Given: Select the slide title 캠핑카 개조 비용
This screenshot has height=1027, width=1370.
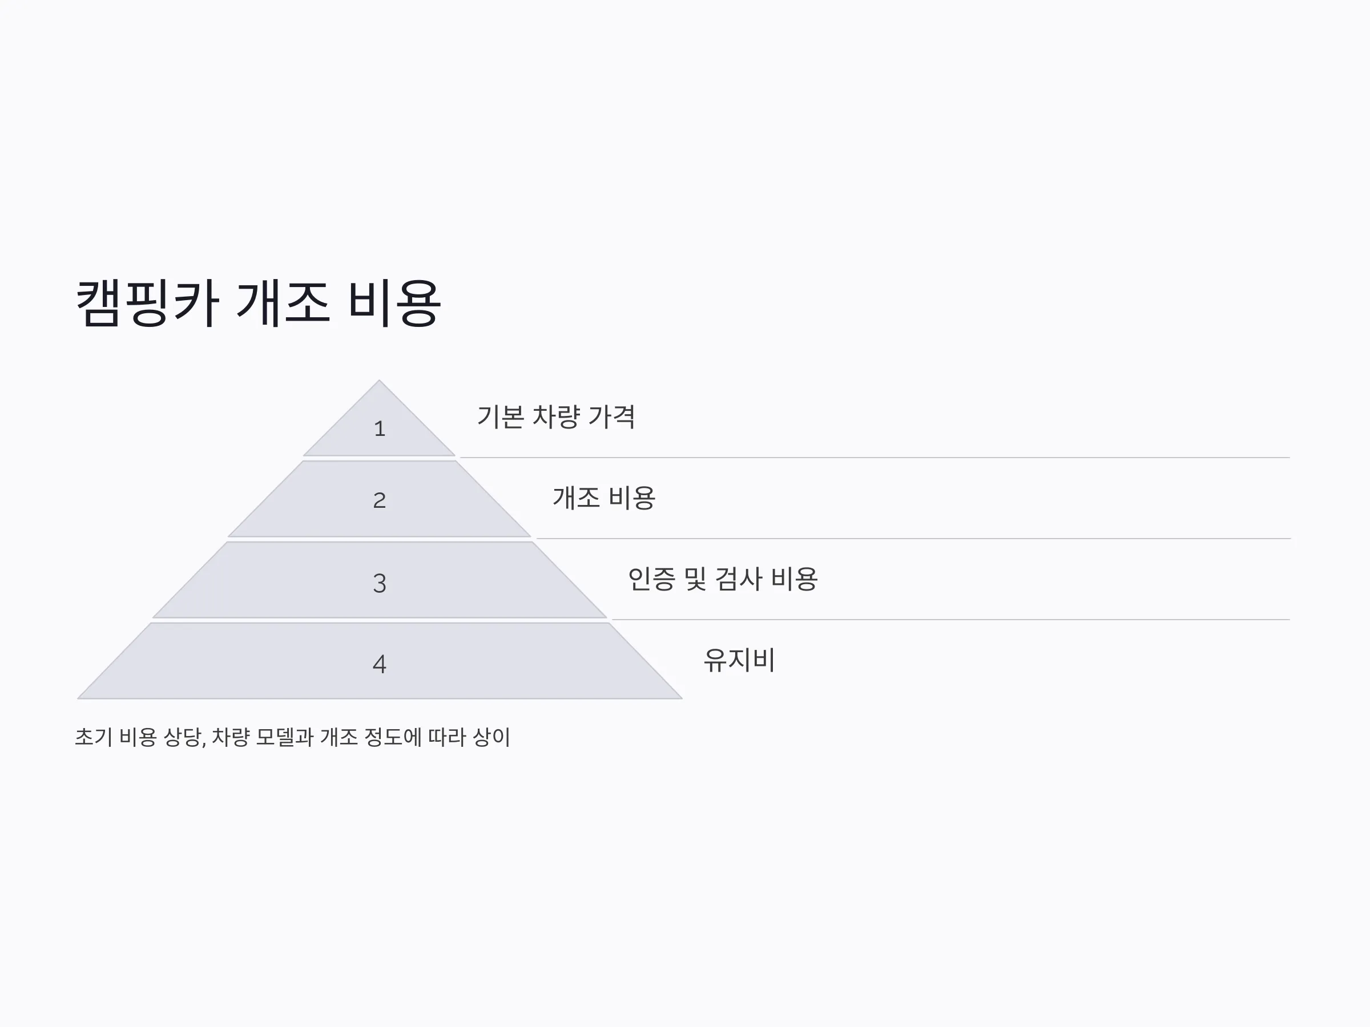Looking at the screenshot, I should tap(258, 304).
